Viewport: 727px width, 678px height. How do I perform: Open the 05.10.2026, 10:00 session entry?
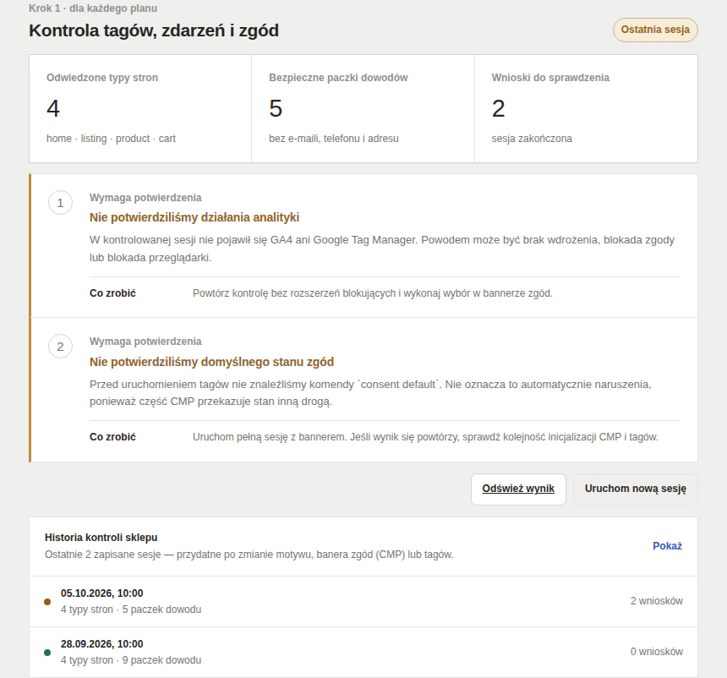[x=363, y=601]
